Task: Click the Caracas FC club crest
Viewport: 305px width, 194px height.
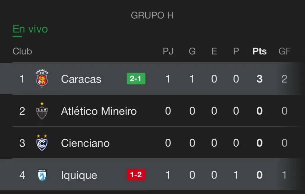Action: coord(42,79)
